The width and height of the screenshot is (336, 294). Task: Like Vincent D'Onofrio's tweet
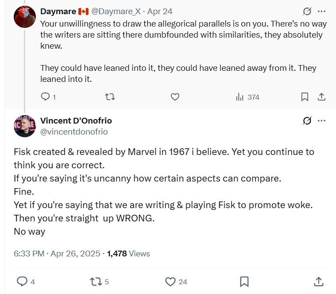[170, 282]
